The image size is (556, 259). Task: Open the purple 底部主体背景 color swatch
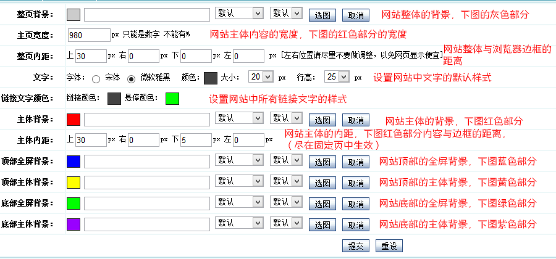point(73,224)
